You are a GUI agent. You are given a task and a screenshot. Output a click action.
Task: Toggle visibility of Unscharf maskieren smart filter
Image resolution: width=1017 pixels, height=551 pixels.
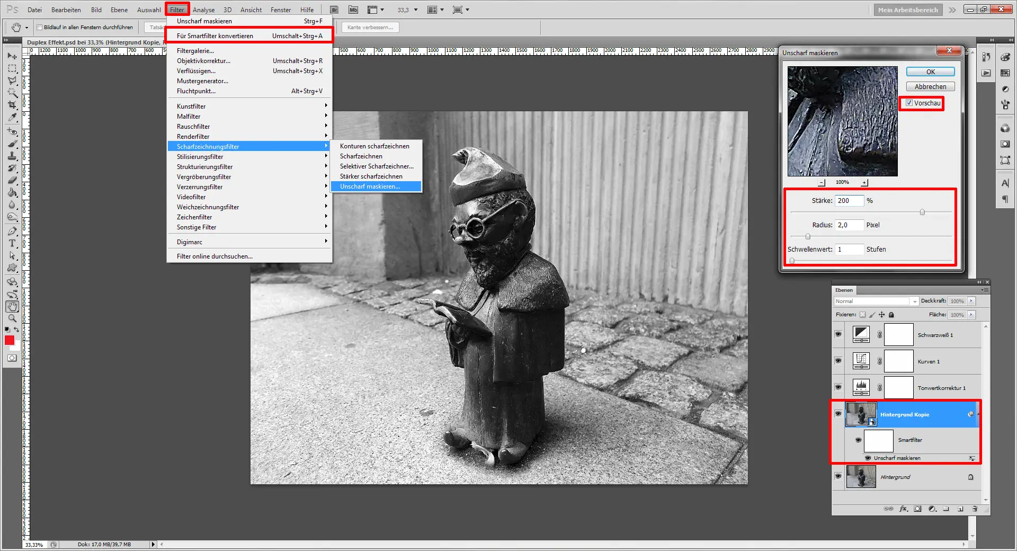868,458
